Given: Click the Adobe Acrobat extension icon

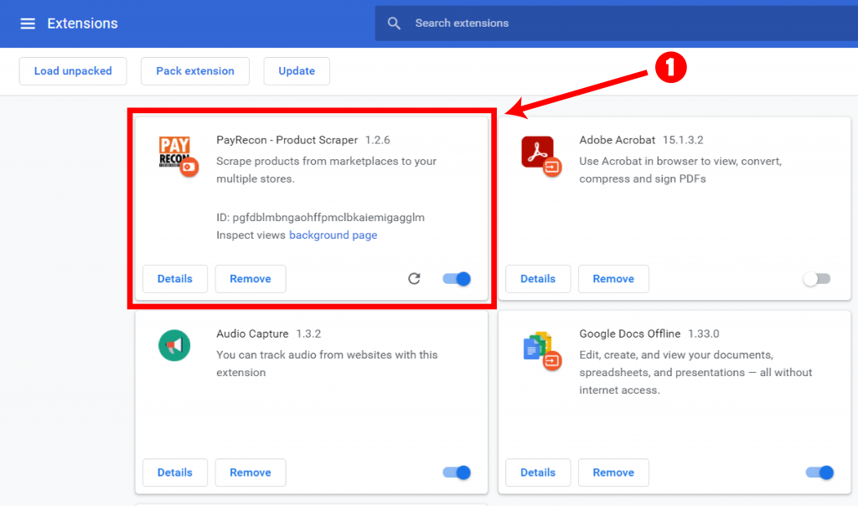Looking at the screenshot, I should (x=540, y=155).
